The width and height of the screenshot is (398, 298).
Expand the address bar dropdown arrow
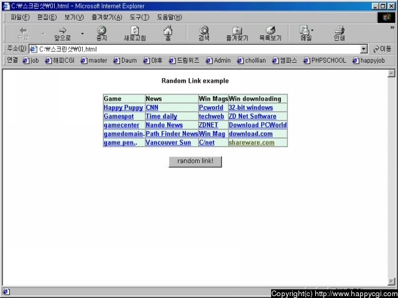pos(364,49)
